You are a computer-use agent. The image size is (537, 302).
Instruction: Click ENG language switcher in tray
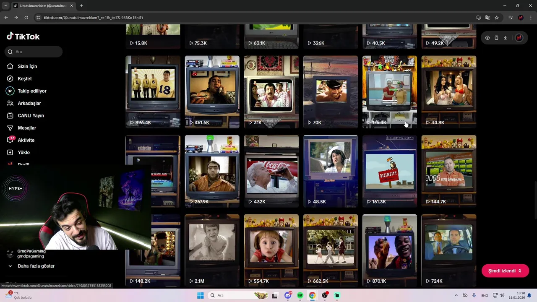485,295
